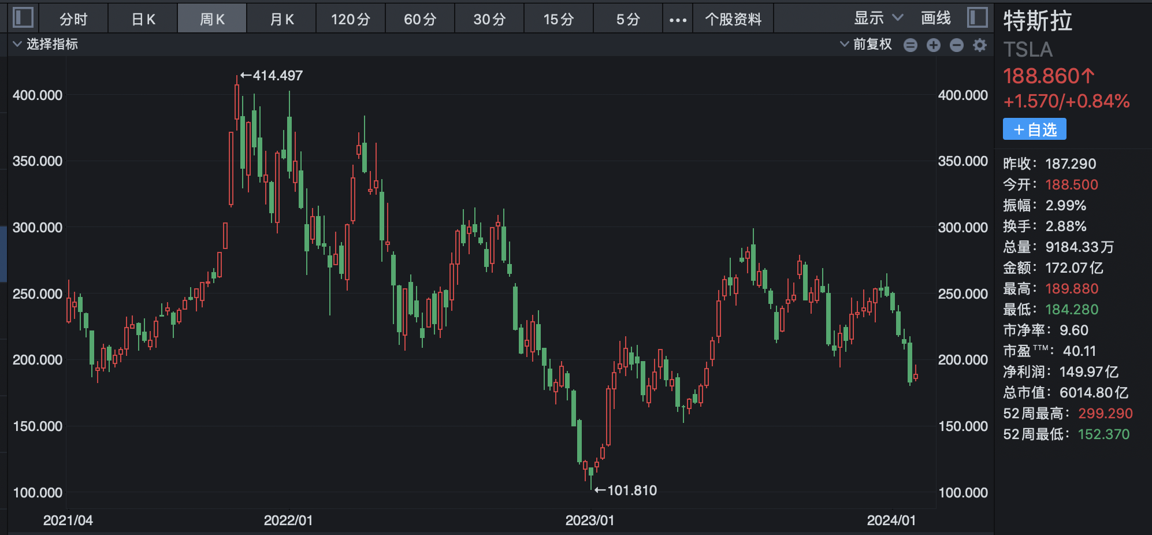
Task: Click the 101.810 low price marker
Action: click(626, 491)
